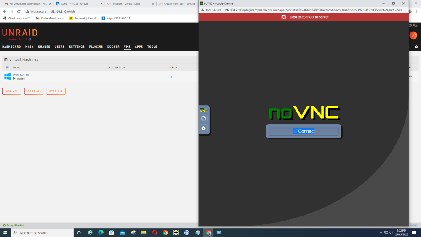Open the KrishnaBeads Indus bookmark
Screen dimensions: 421x237
tap(51, 19)
